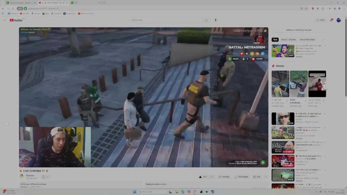This screenshot has width=347, height=195.
Task: Open the eBay bookmark
Action: coord(46,14)
